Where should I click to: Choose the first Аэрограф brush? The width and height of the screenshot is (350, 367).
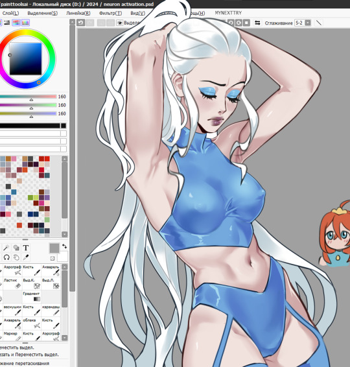point(12,270)
